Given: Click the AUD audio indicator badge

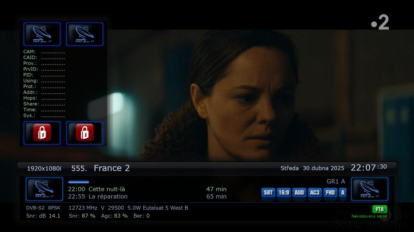Looking at the screenshot, I should click(x=299, y=192).
